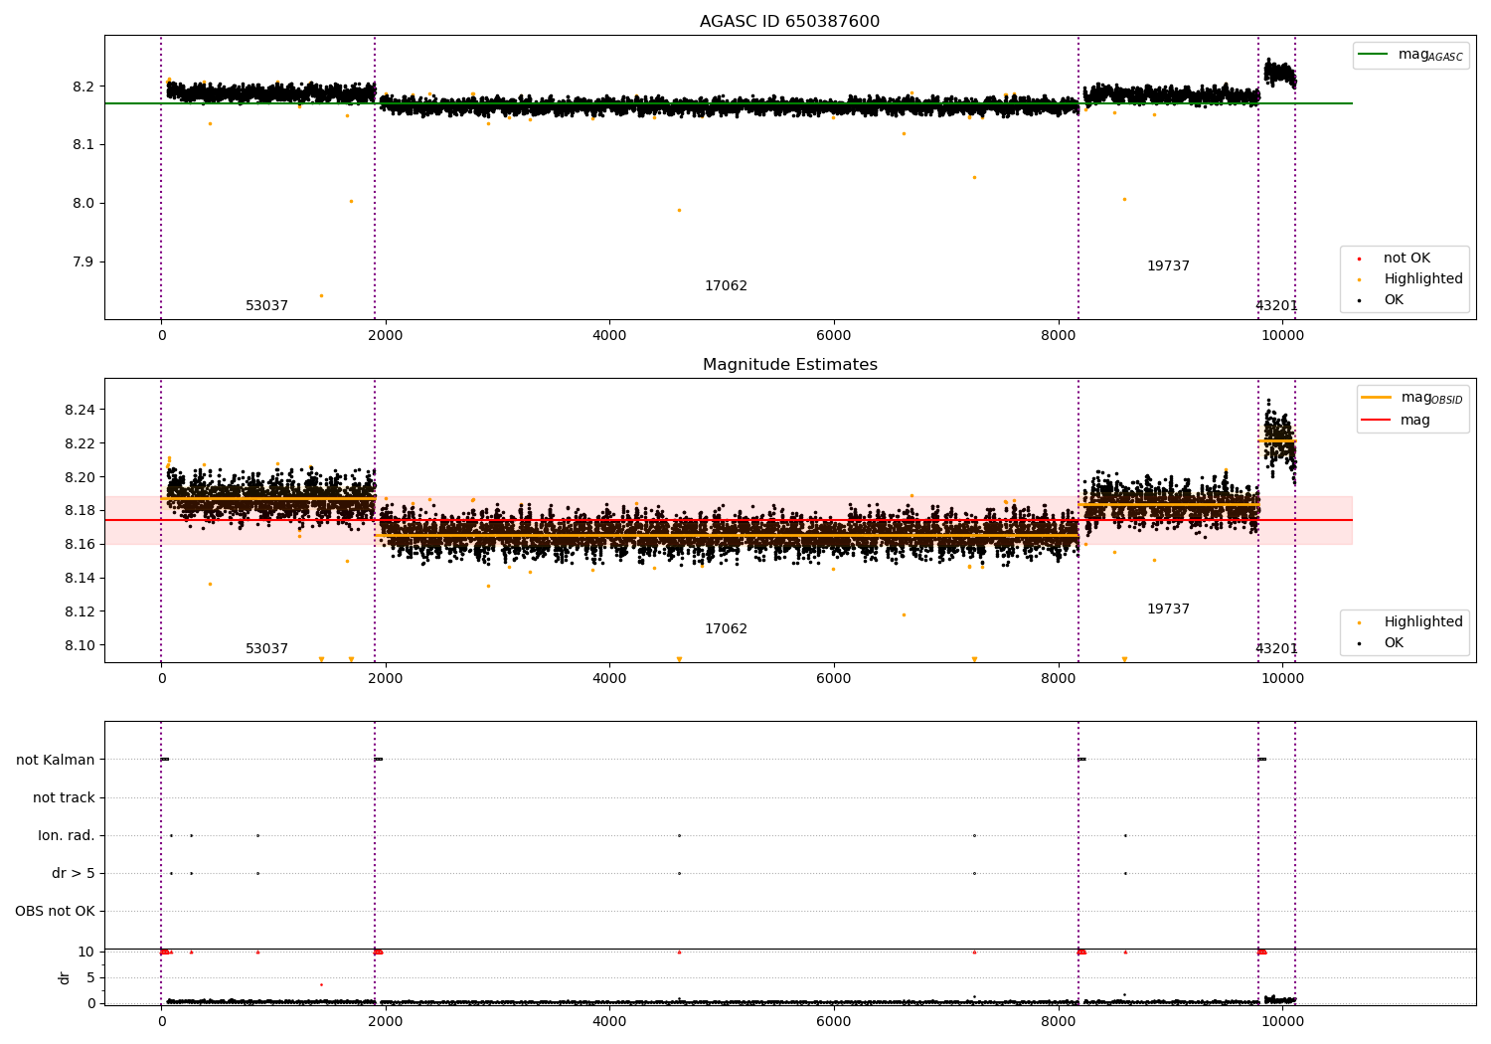Click the 'not Kalman' axis label
Screen dimensions: 1491x1044
56,760
